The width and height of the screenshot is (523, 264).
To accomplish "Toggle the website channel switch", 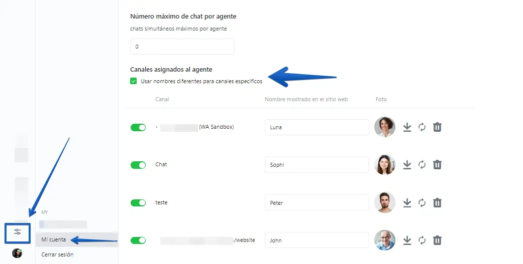I will 138,240.
